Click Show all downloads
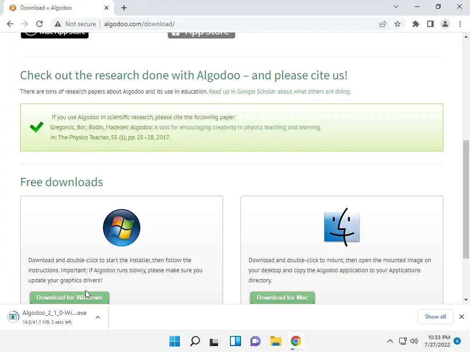This screenshot has height=352, width=470. (435, 317)
